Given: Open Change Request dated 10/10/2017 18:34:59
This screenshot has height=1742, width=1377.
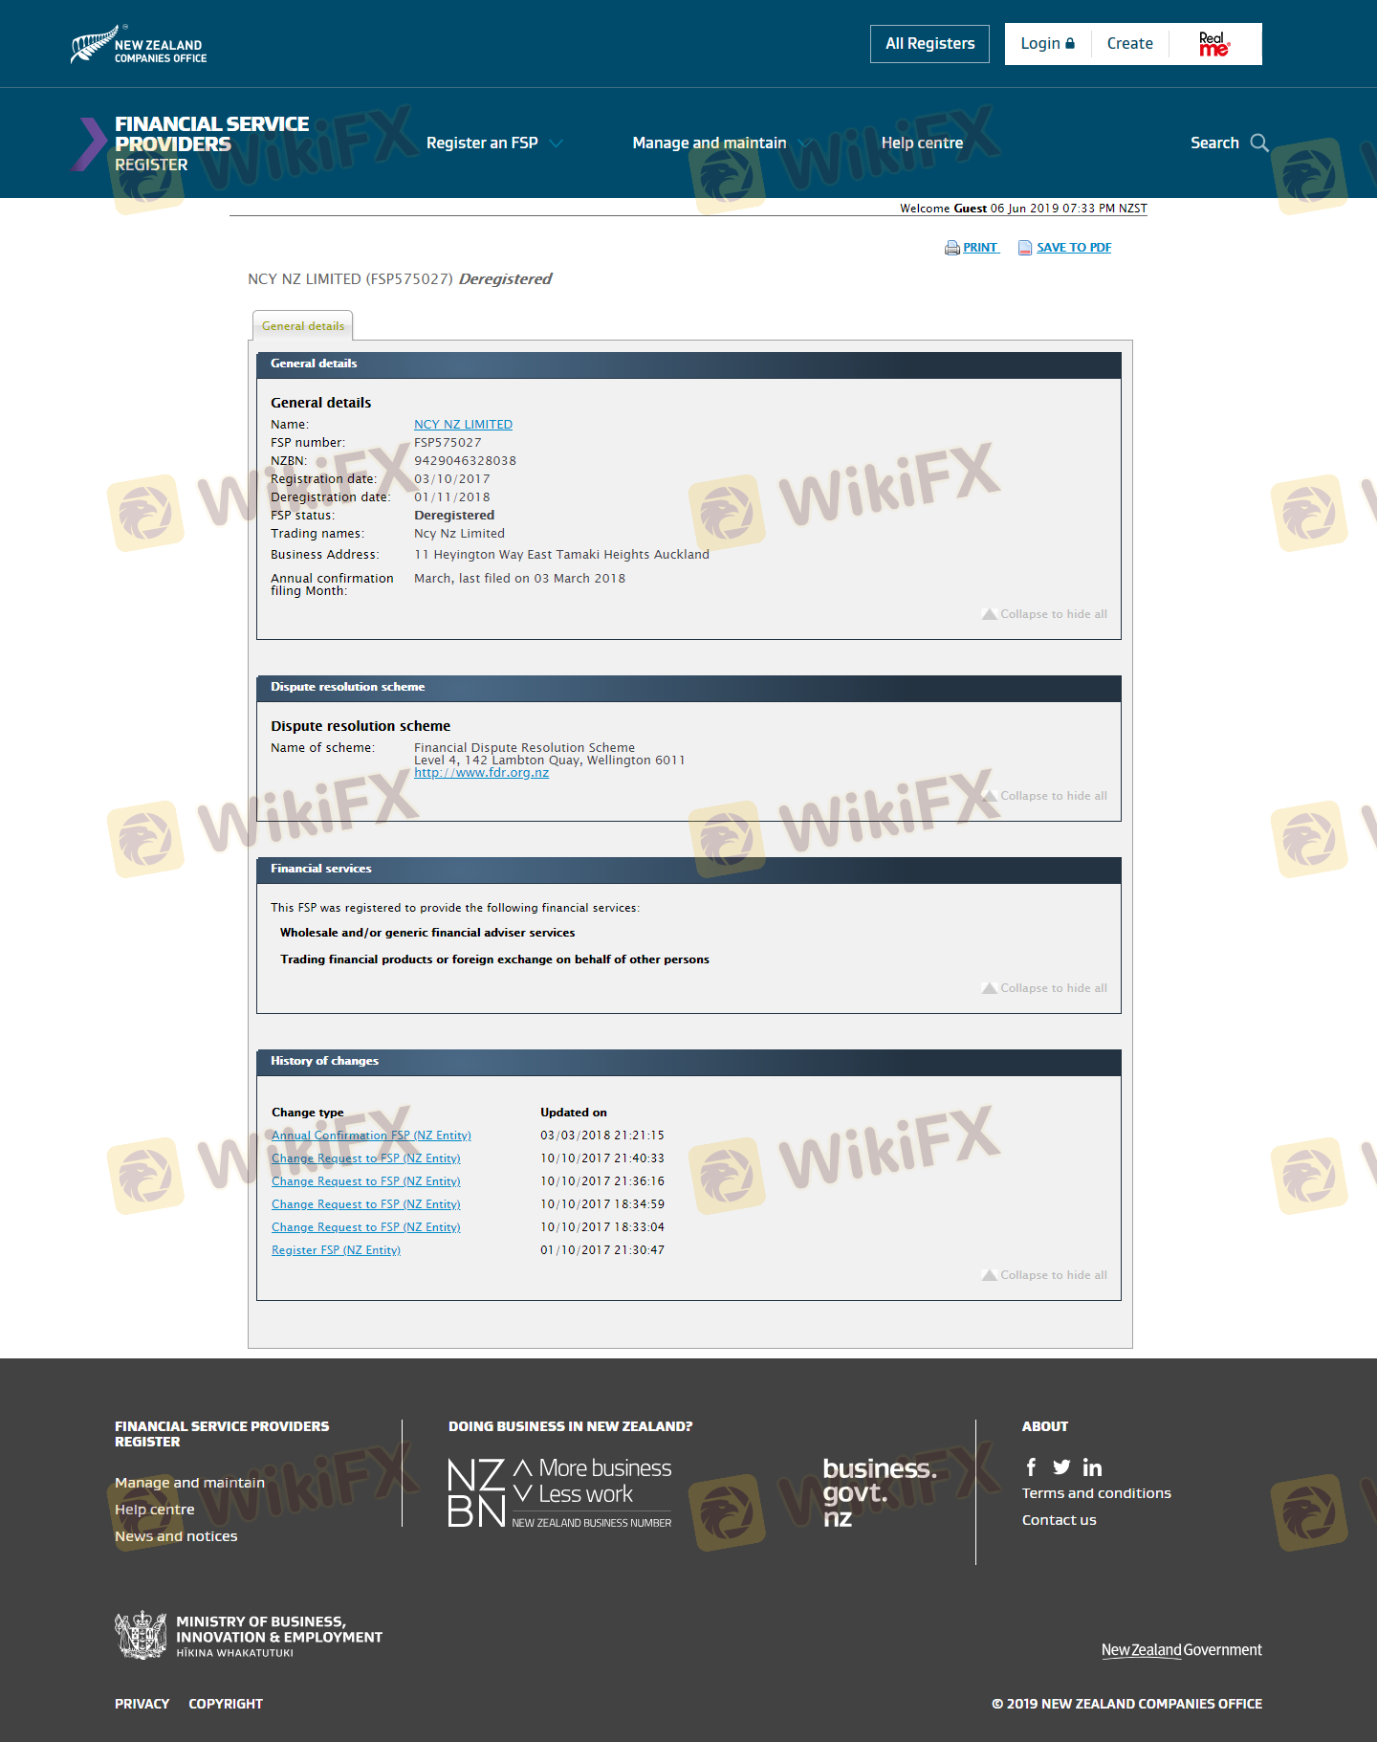Looking at the screenshot, I should click(366, 1204).
